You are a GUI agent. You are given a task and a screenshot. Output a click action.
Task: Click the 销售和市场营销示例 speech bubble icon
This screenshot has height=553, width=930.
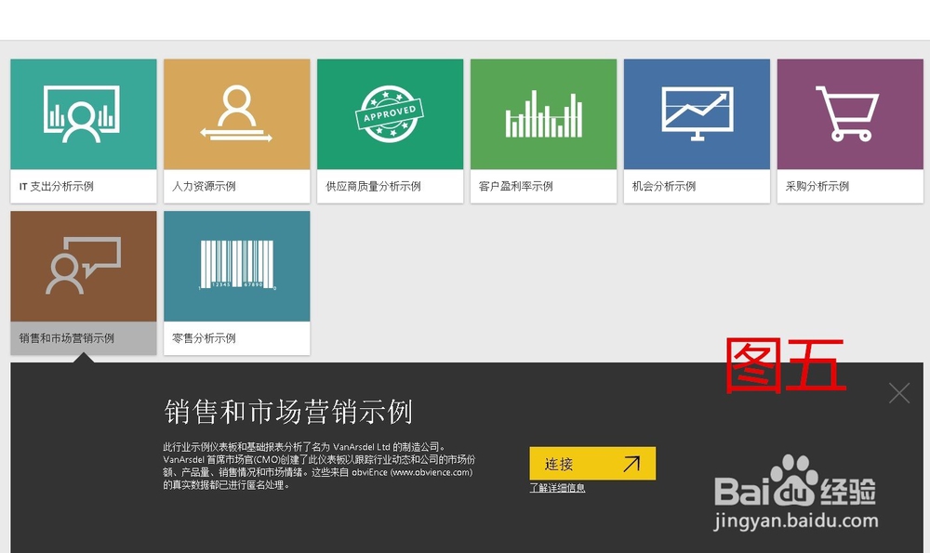click(x=83, y=265)
